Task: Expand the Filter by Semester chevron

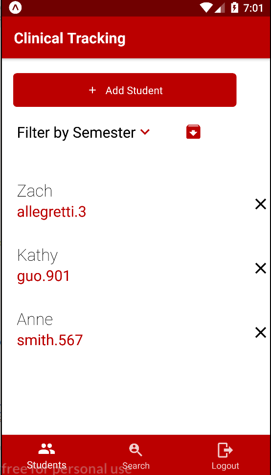Action: coord(145,131)
